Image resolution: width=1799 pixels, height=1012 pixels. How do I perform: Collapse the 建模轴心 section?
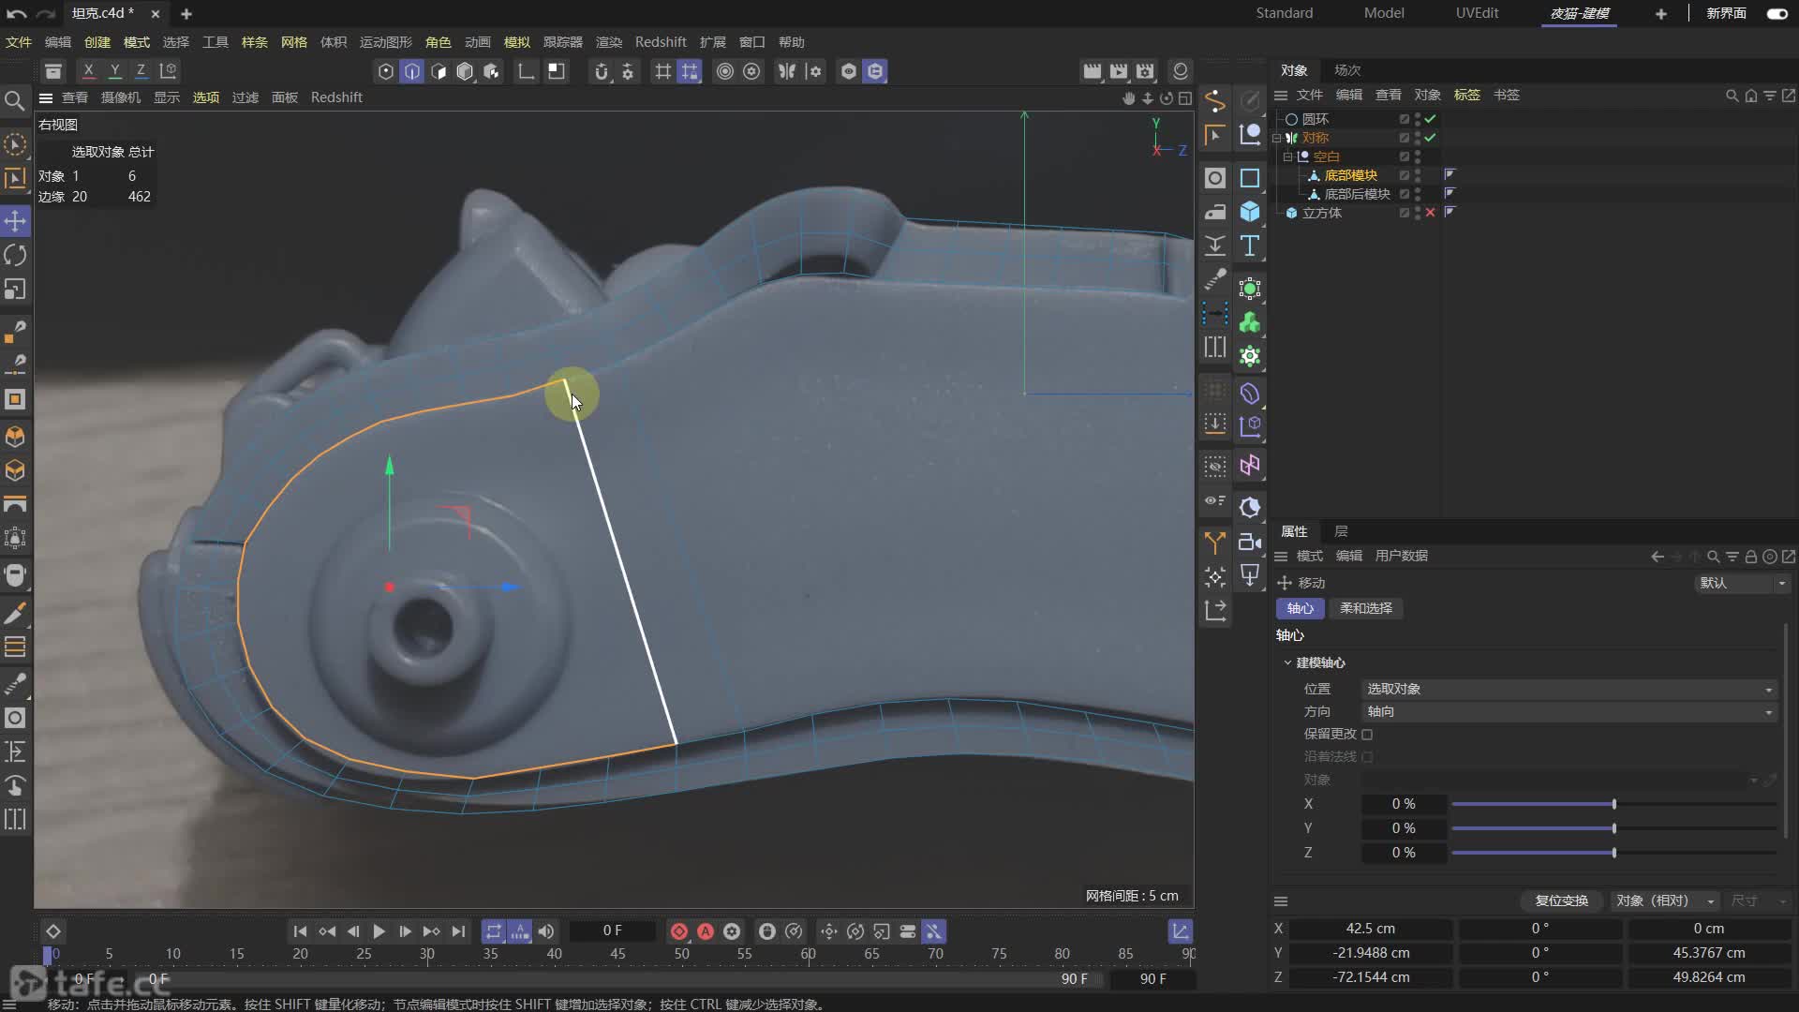tap(1287, 662)
